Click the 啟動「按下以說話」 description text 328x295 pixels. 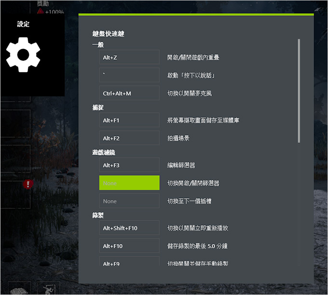[191, 76]
